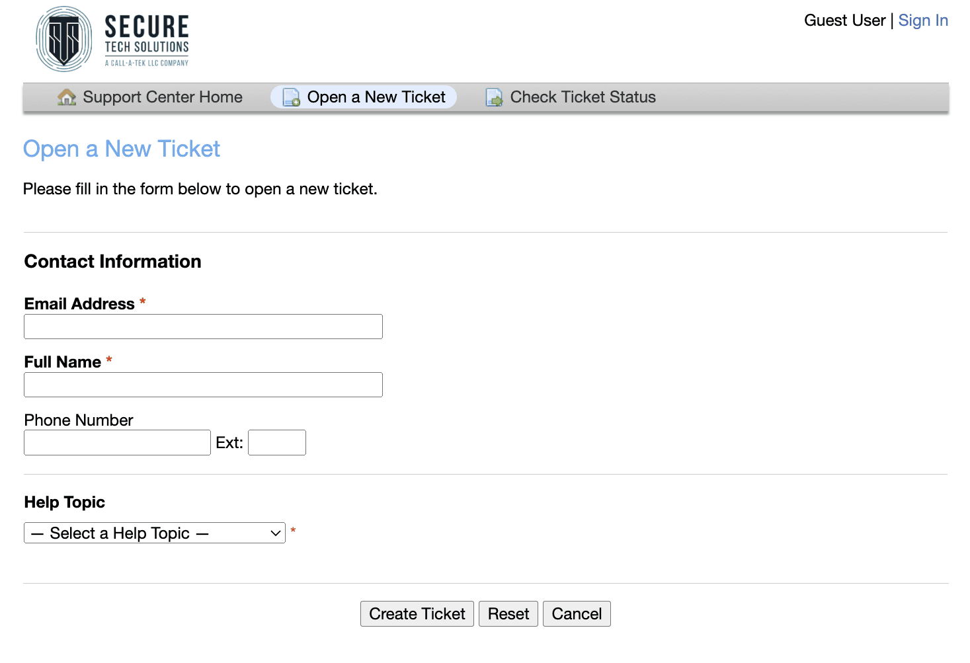
Task: Focus the Email Address field
Action: click(203, 327)
